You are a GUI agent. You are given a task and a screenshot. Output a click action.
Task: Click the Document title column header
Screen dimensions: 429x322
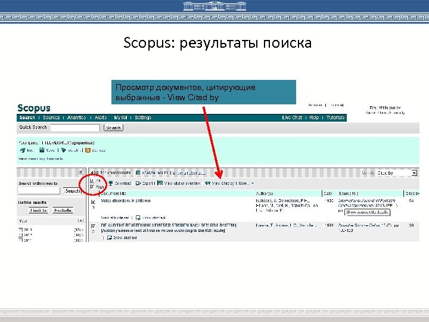[113, 194]
